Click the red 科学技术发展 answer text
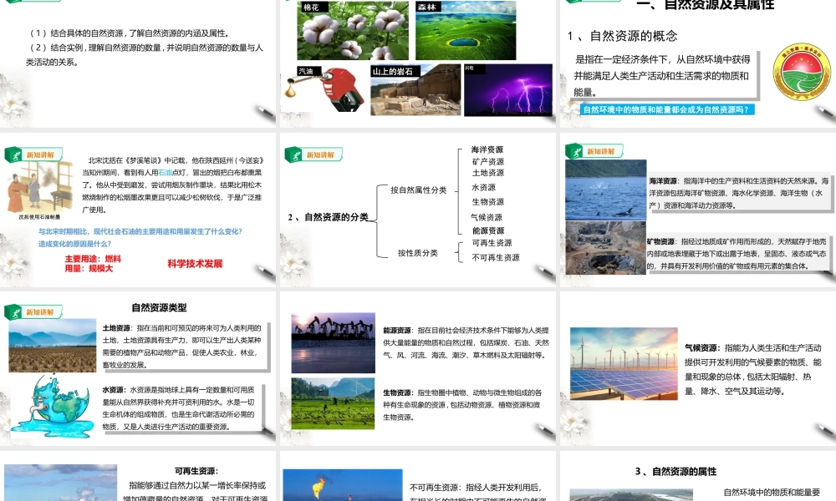The height and width of the screenshot is (501, 836). click(x=194, y=262)
